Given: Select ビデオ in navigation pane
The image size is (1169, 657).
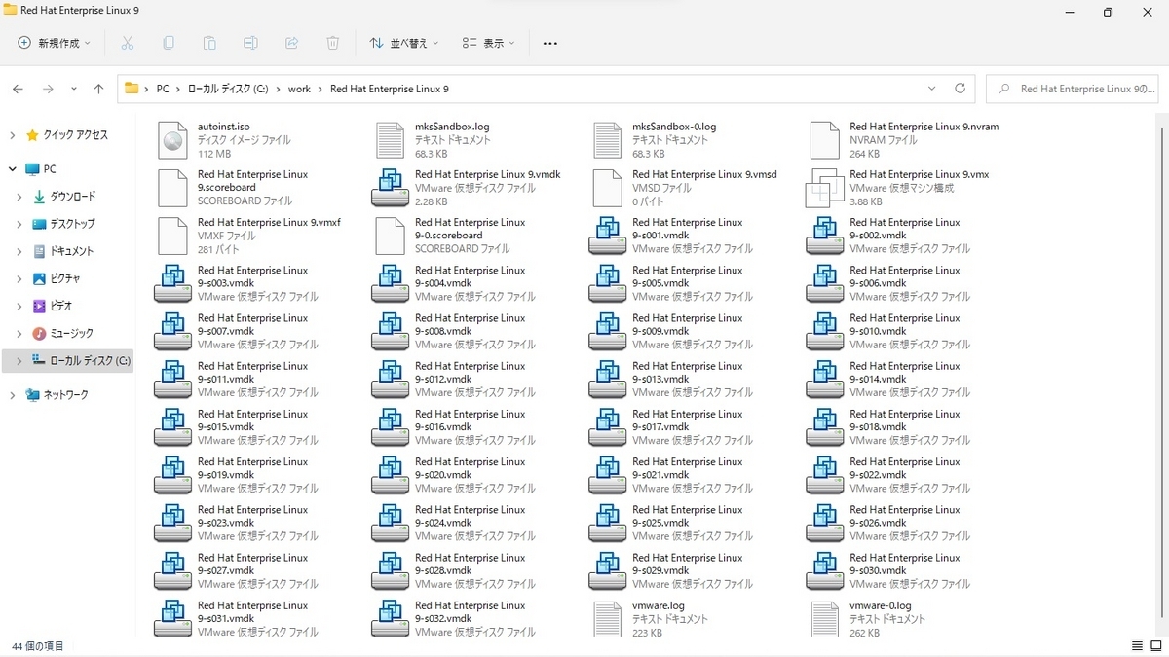Looking at the screenshot, I should [x=60, y=306].
